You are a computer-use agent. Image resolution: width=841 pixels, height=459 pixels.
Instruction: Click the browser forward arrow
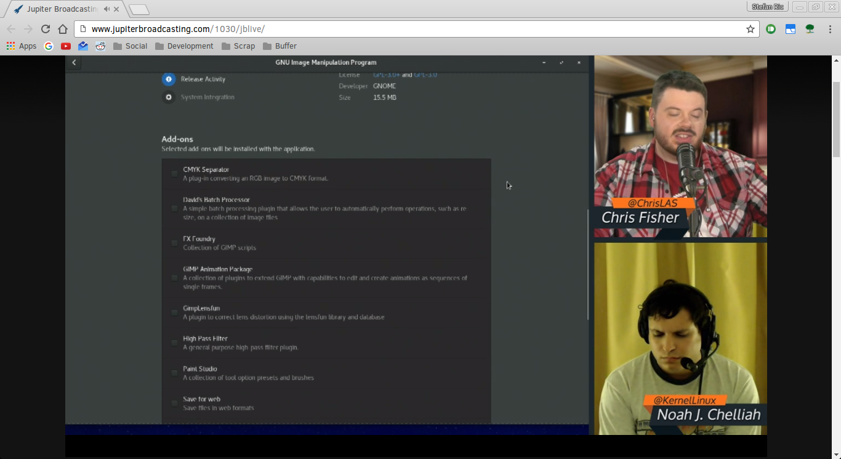28,29
